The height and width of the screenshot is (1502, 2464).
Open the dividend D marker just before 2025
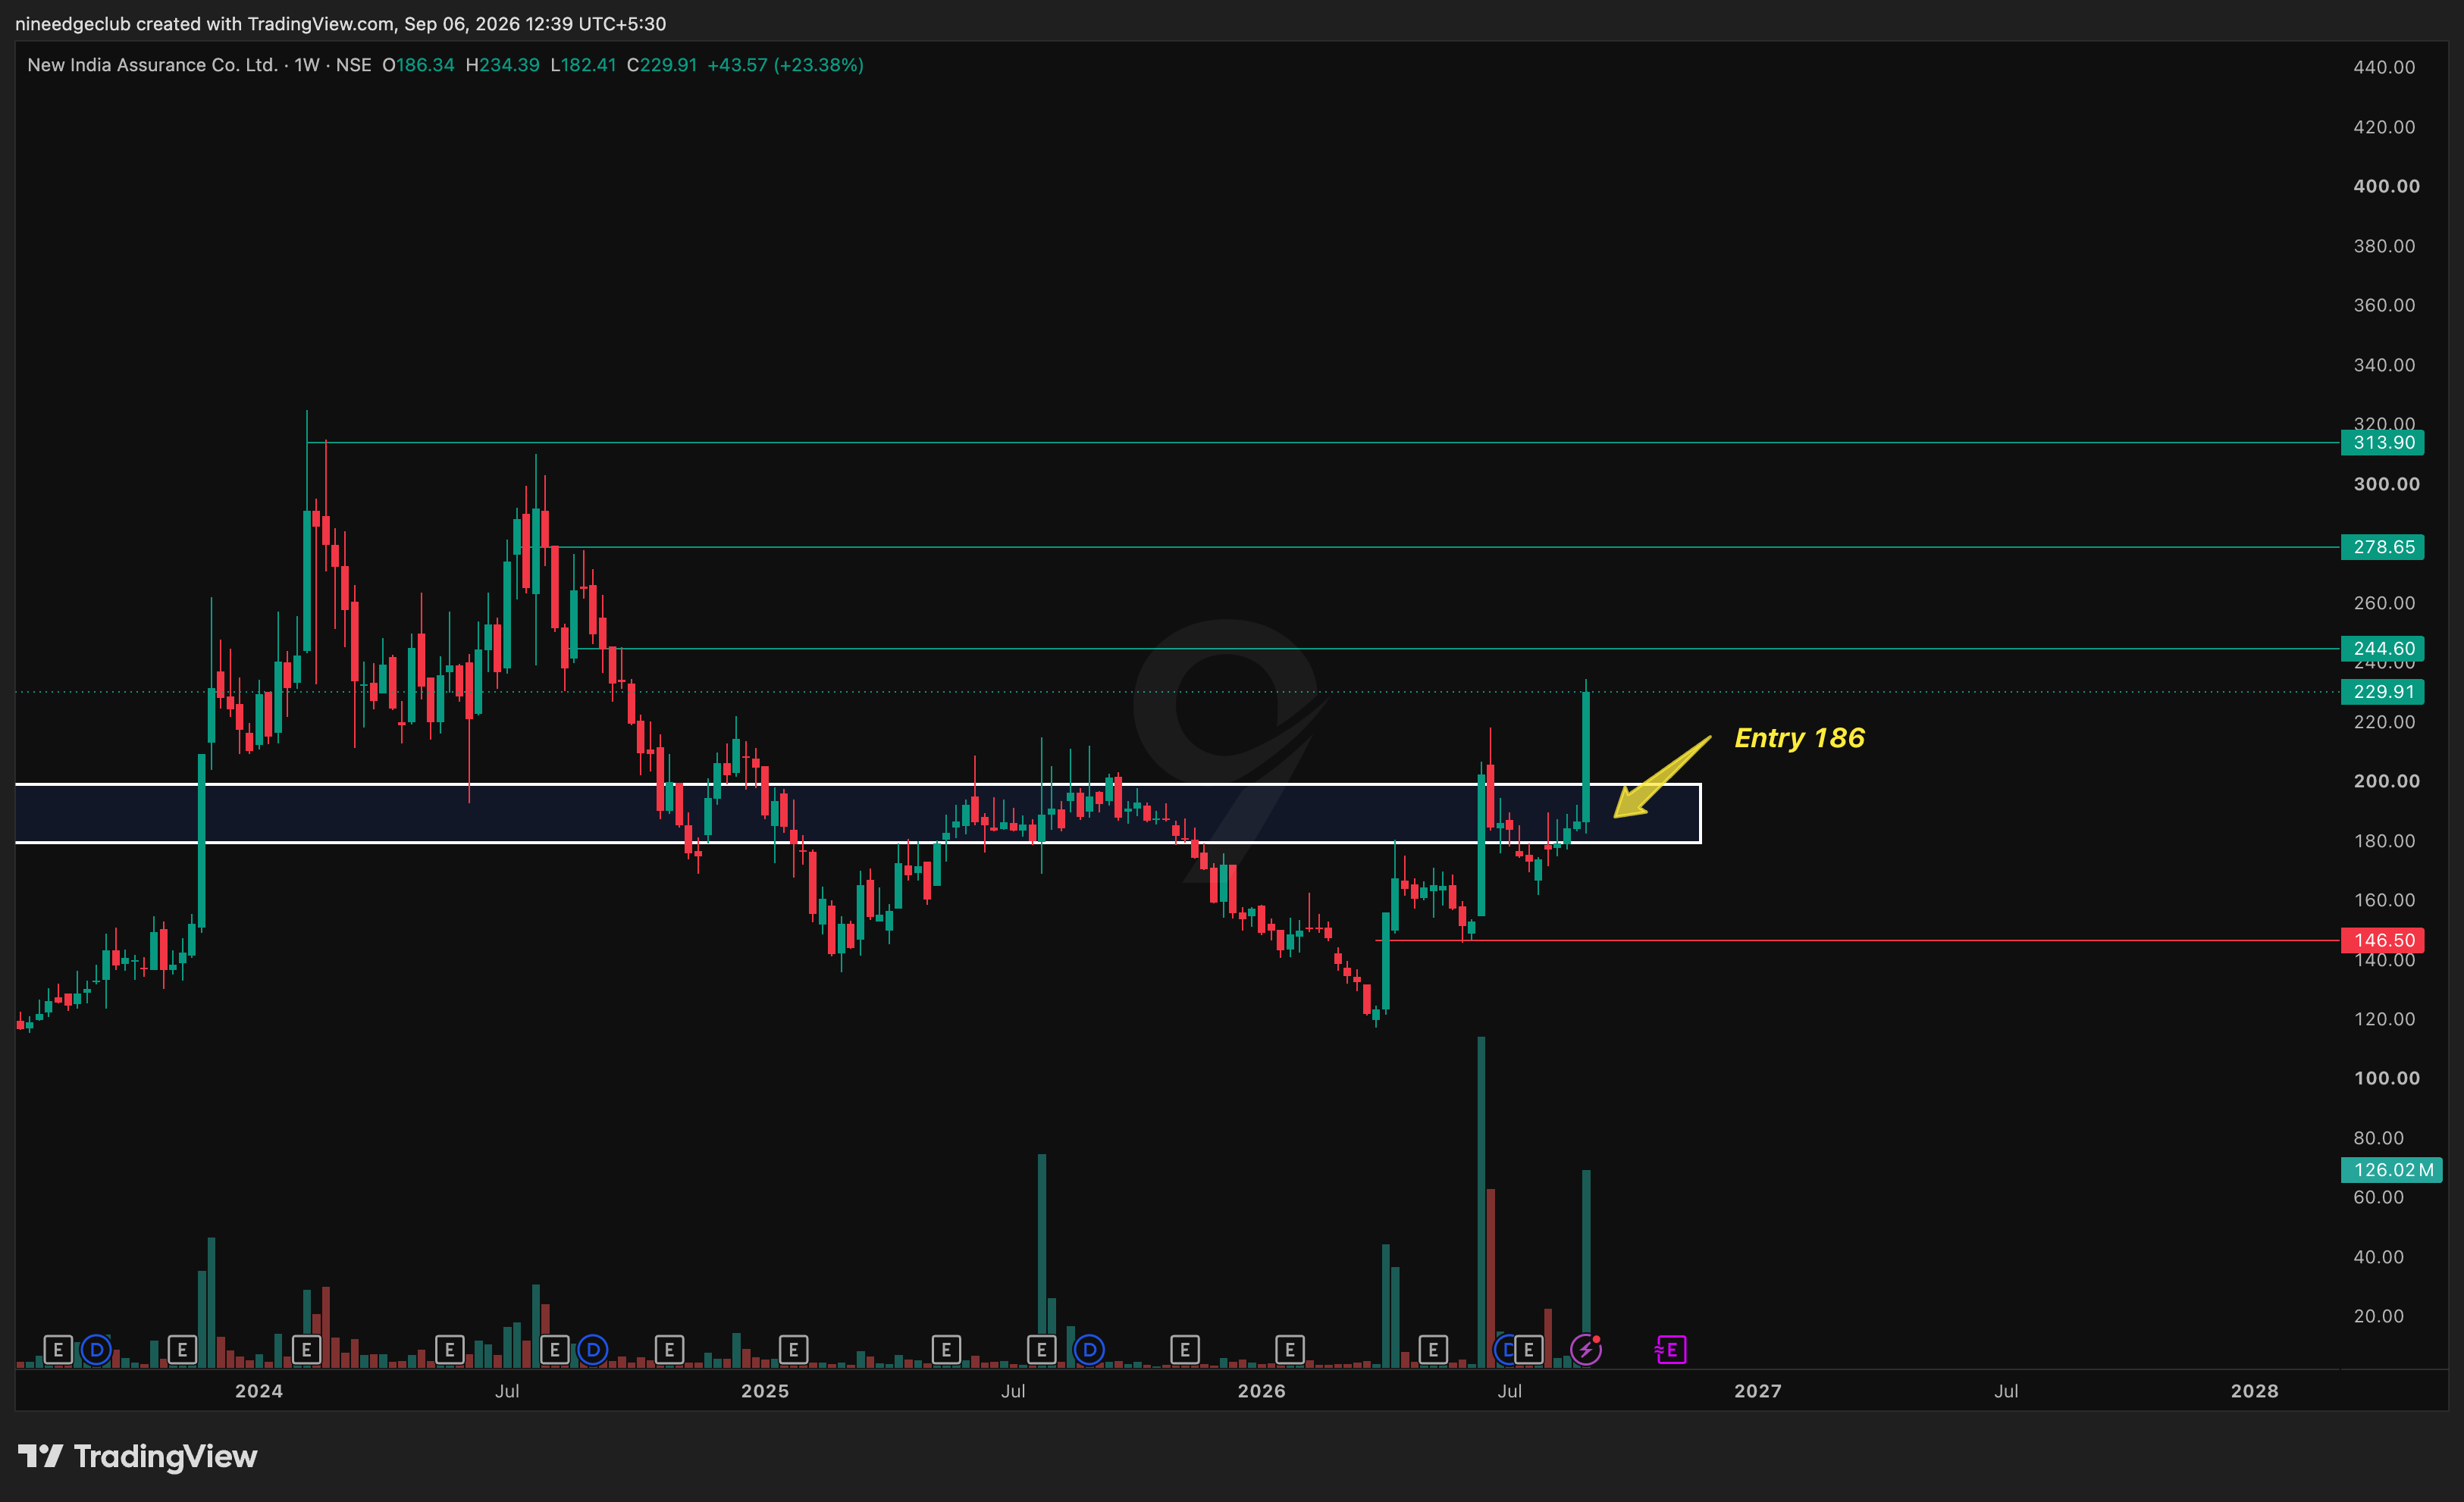(592, 1350)
